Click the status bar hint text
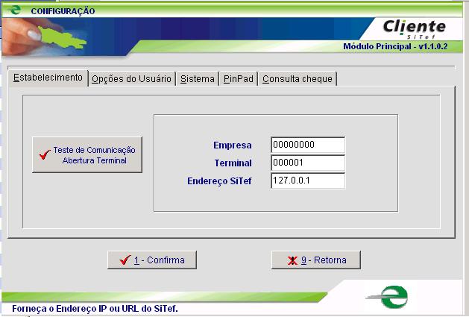This screenshot has height=317, width=469. [x=95, y=309]
